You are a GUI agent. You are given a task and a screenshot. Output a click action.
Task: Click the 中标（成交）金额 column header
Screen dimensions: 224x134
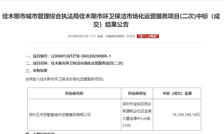177,93
